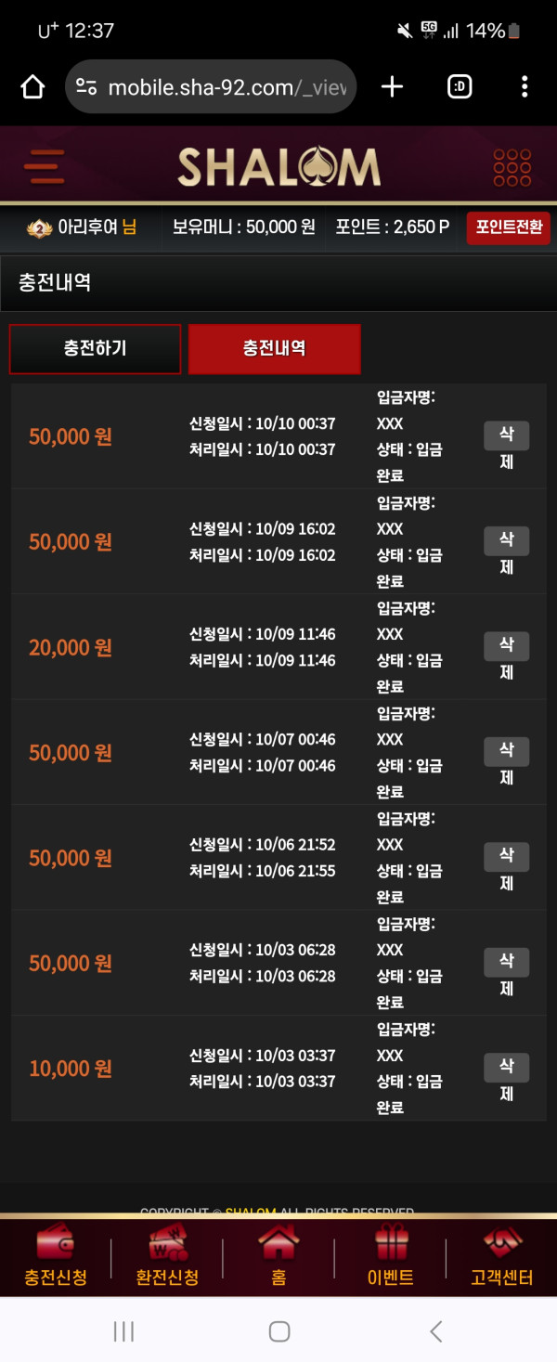Open the dot grid menu icon

512,167
